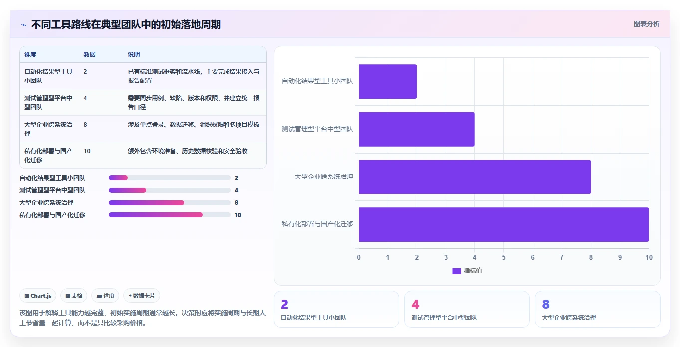Select the Chart.js tag chip

(x=38, y=296)
